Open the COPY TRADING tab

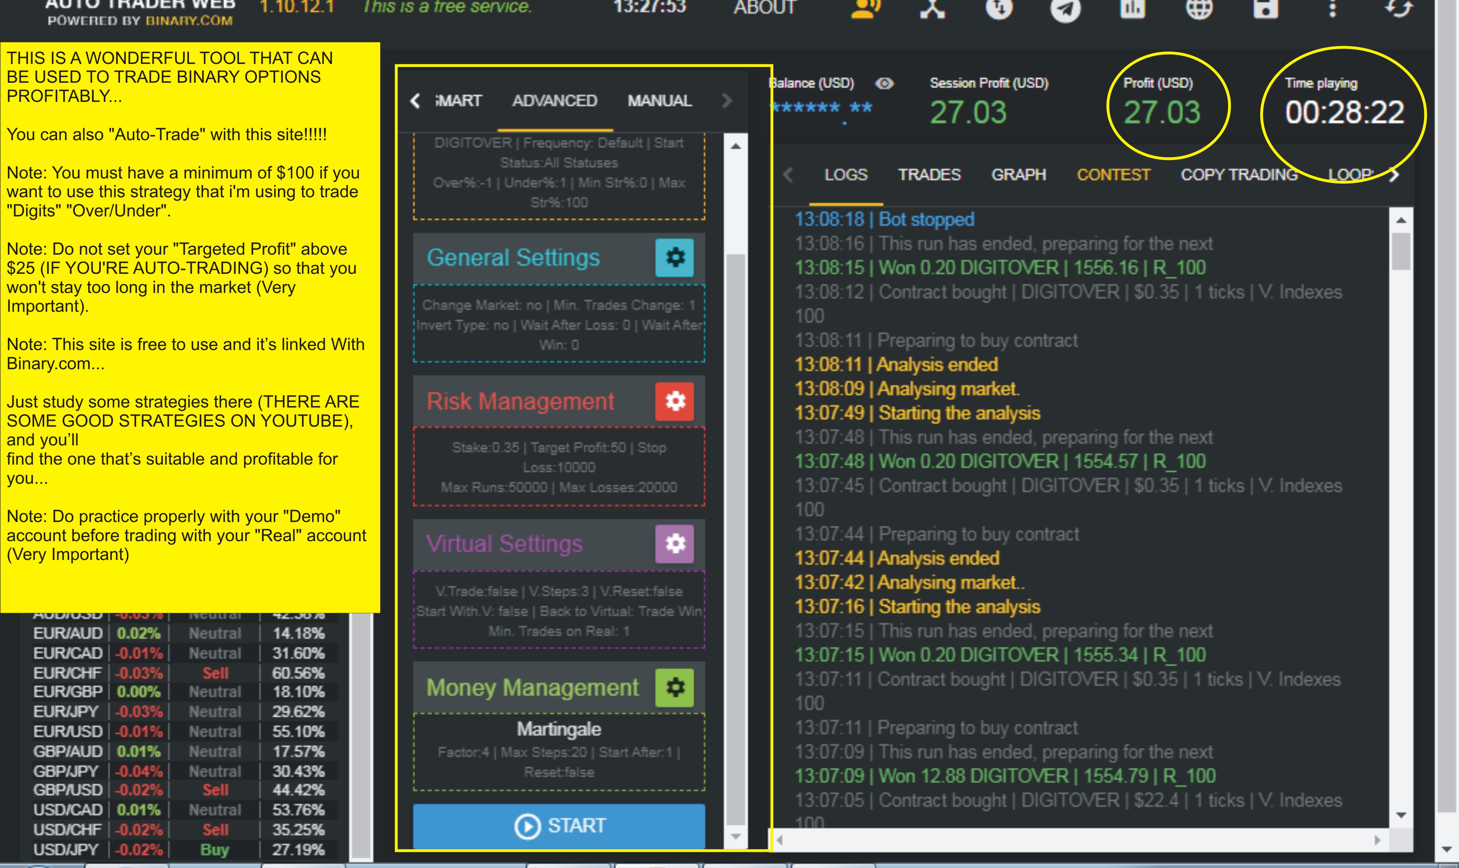pyautogui.click(x=1238, y=175)
